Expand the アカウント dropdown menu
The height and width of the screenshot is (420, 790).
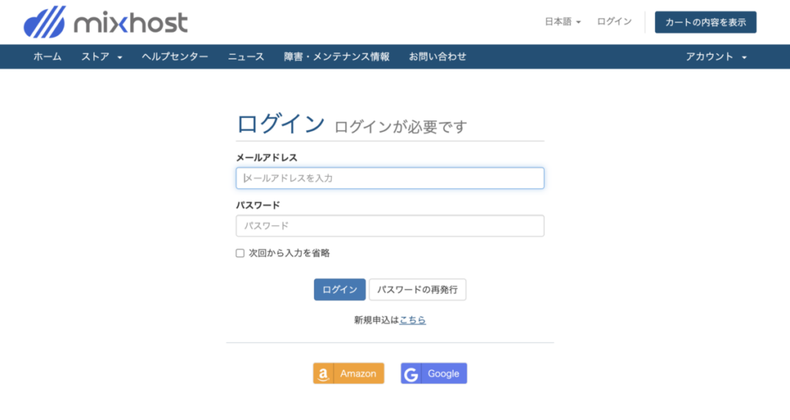pyautogui.click(x=716, y=56)
